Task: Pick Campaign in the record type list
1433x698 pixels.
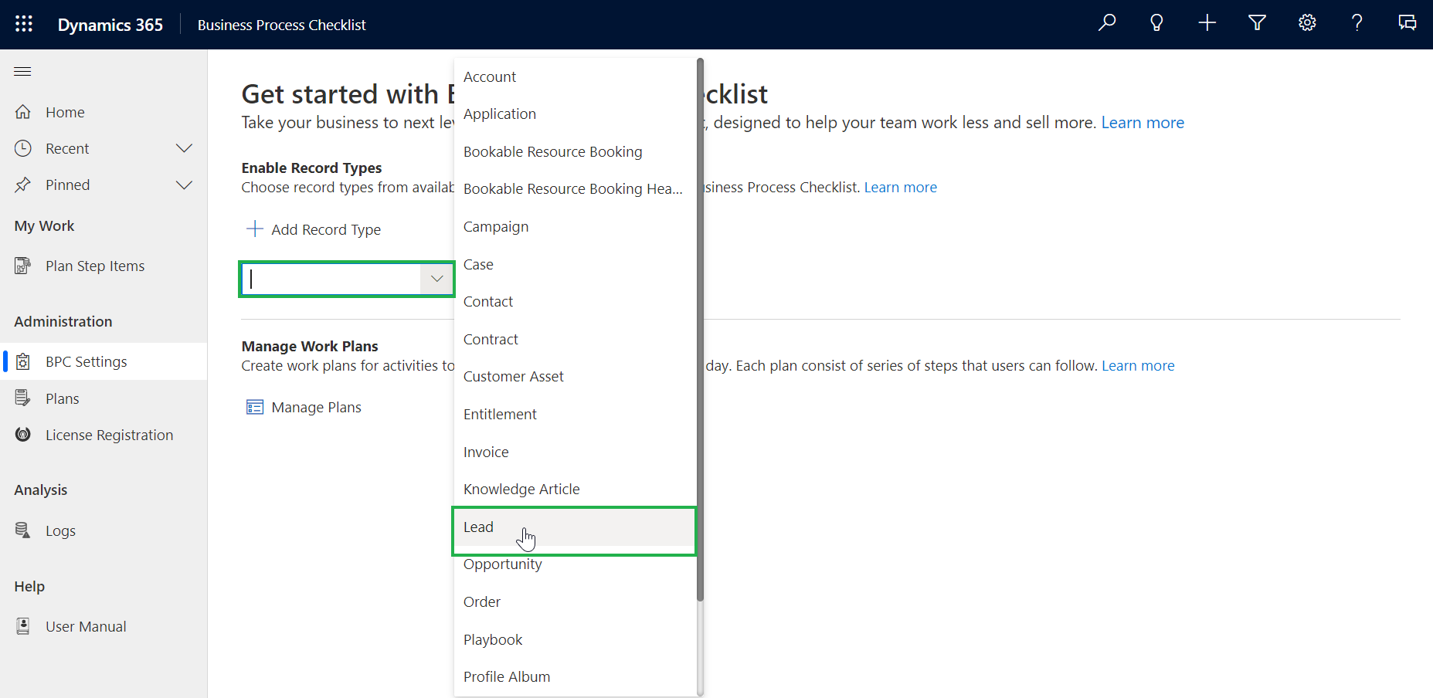Action: pyautogui.click(x=575, y=226)
